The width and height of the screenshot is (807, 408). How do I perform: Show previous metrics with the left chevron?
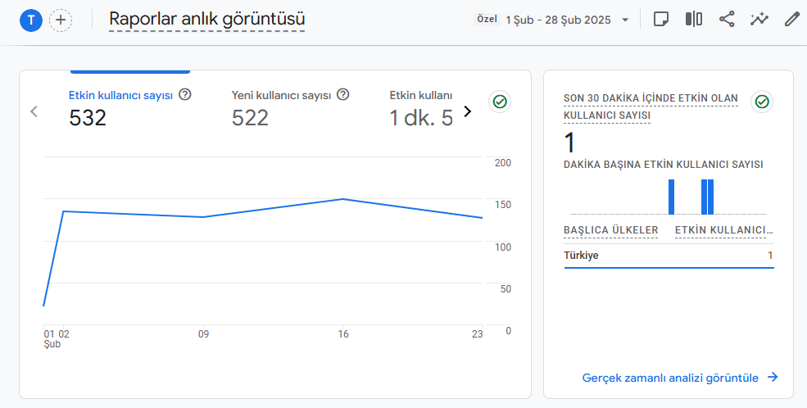(x=34, y=111)
